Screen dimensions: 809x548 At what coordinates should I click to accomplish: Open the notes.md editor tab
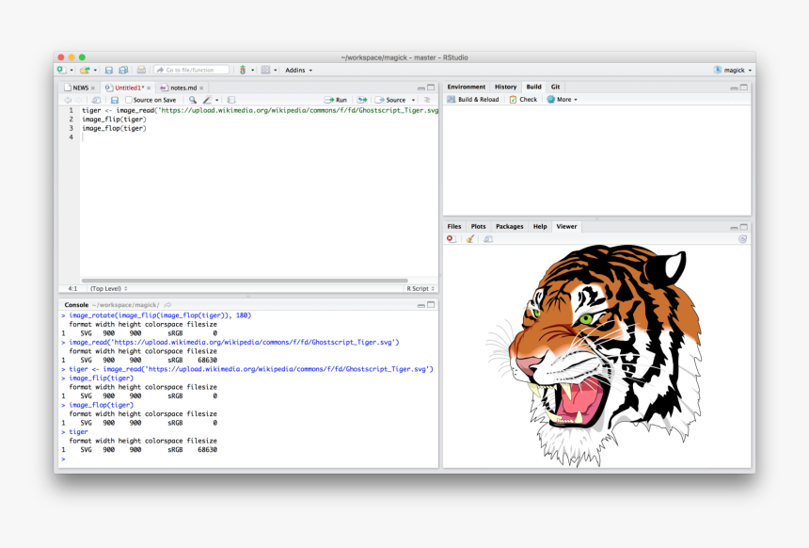pyautogui.click(x=182, y=88)
